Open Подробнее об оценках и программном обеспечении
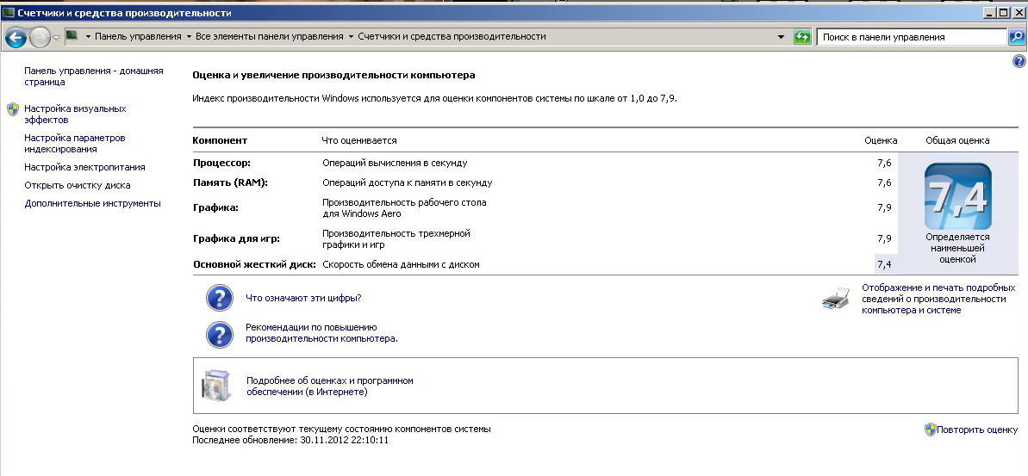Screen dimensions: 1028x476 coord(330,386)
